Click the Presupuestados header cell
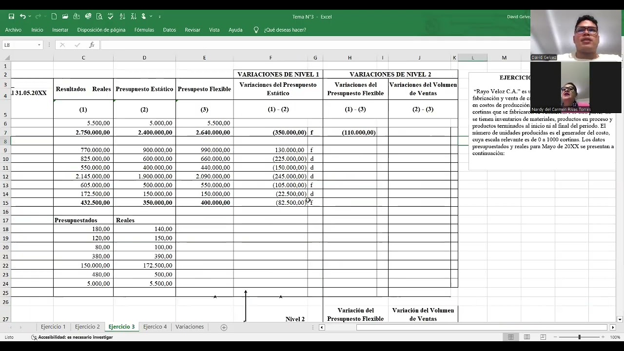This screenshot has width=624, height=351. click(83, 220)
